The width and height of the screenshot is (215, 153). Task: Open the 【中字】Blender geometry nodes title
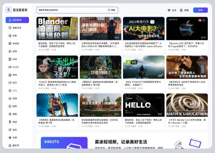(x=187, y=121)
